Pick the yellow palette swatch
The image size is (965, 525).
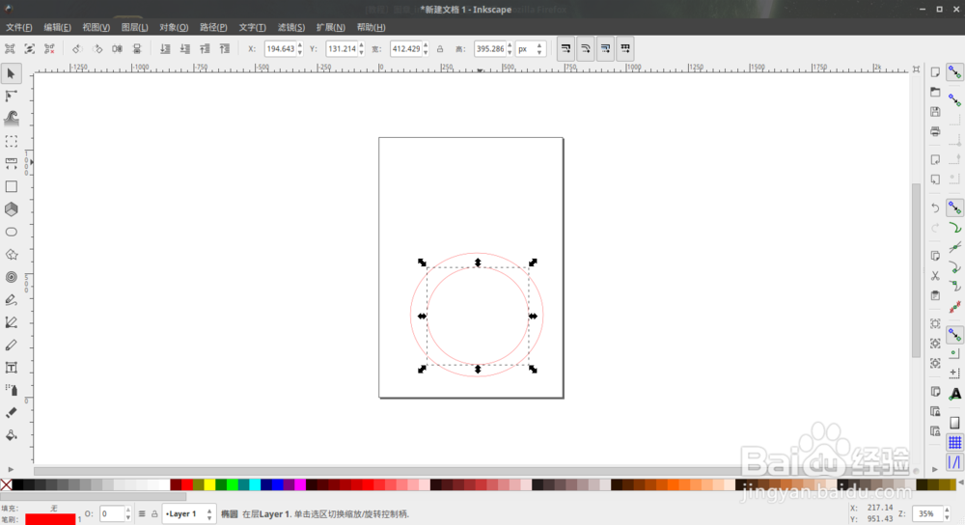click(209, 485)
